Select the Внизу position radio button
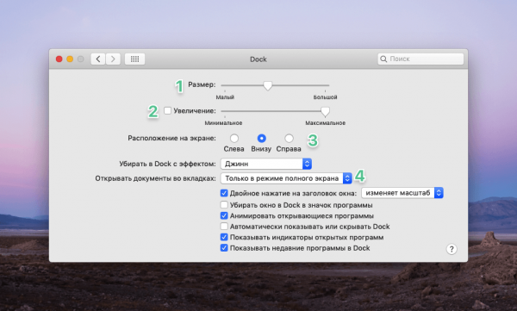 261,138
